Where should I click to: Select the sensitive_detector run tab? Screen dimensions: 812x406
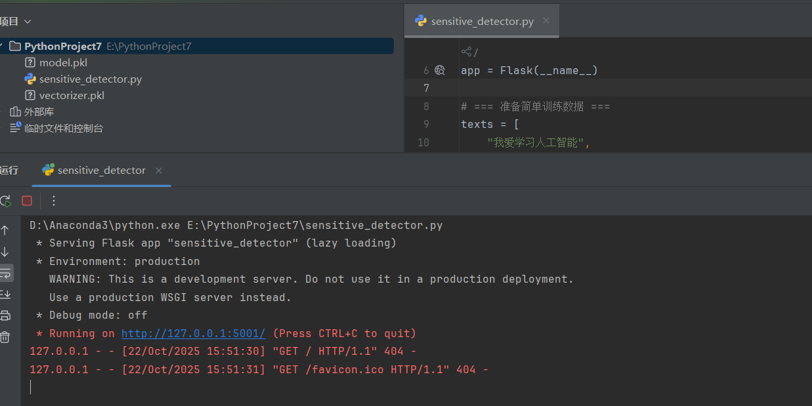(101, 171)
